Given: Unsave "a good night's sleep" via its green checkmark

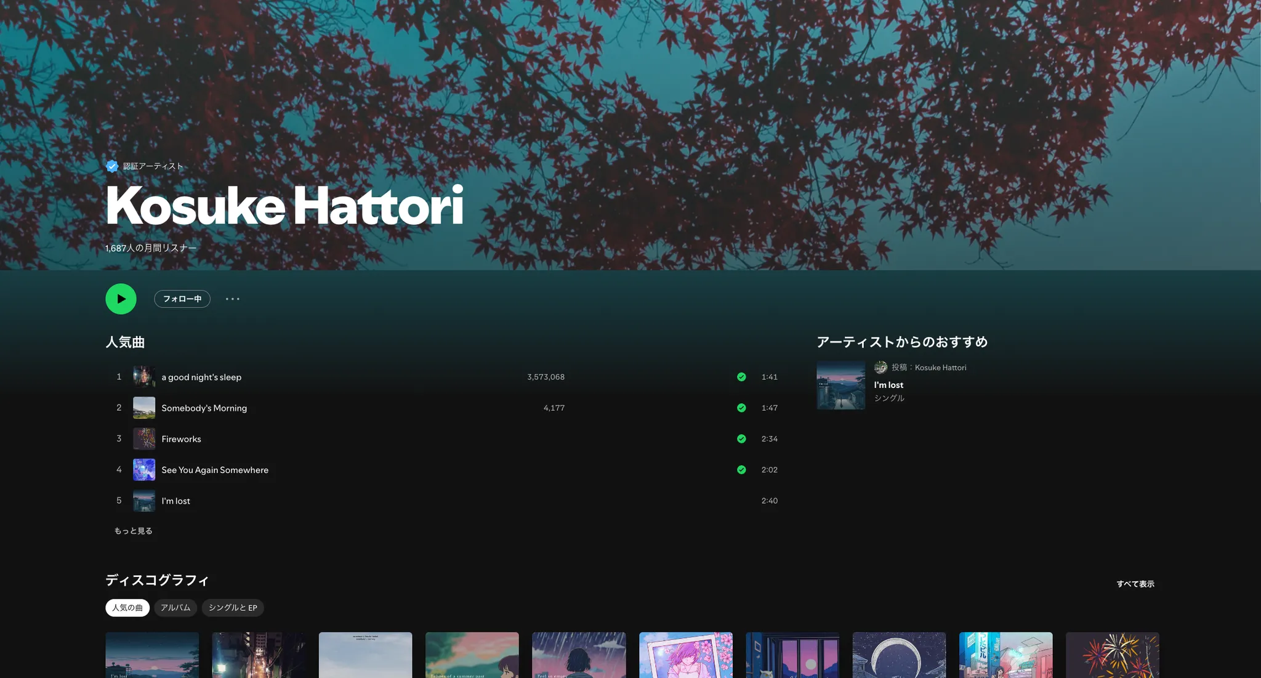Looking at the screenshot, I should pyautogui.click(x=741, y=376).
